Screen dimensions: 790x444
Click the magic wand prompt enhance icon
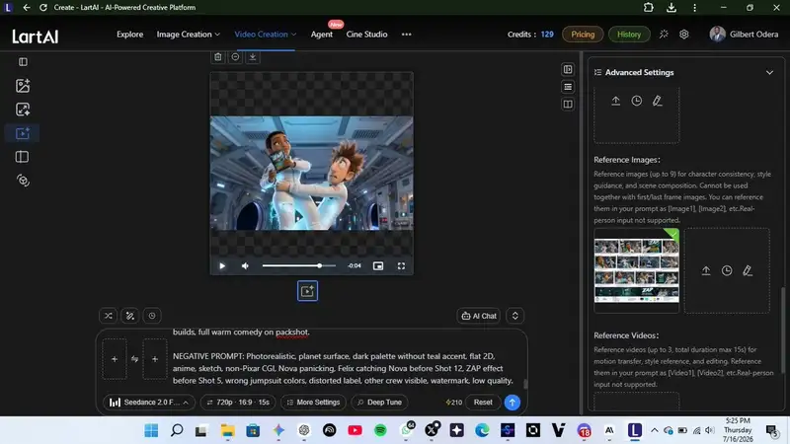[130, 316]
